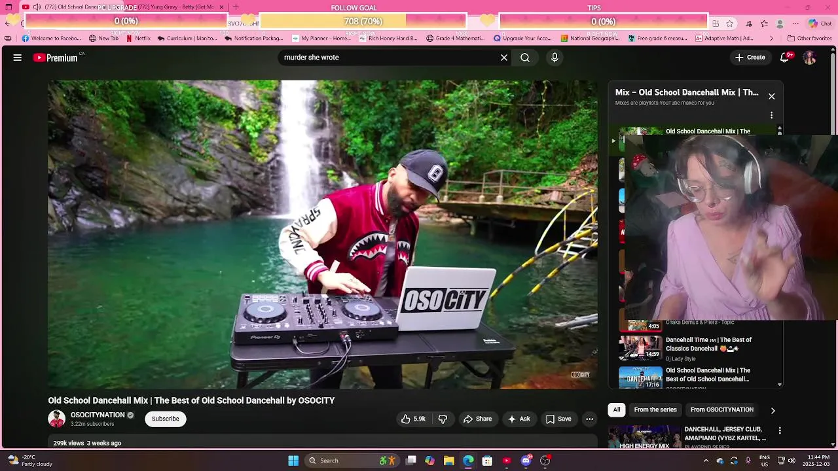Show next filter chips arrow

coord(773,410)
